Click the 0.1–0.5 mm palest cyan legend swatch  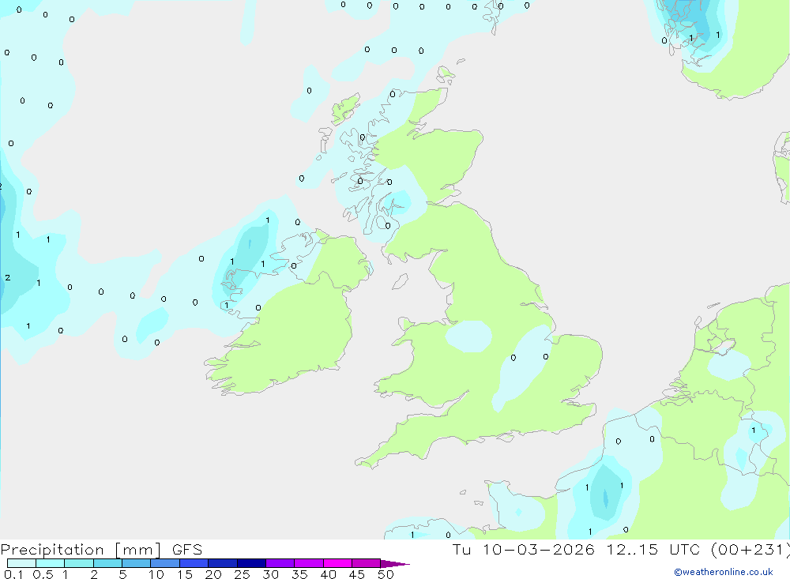(21, 563)
